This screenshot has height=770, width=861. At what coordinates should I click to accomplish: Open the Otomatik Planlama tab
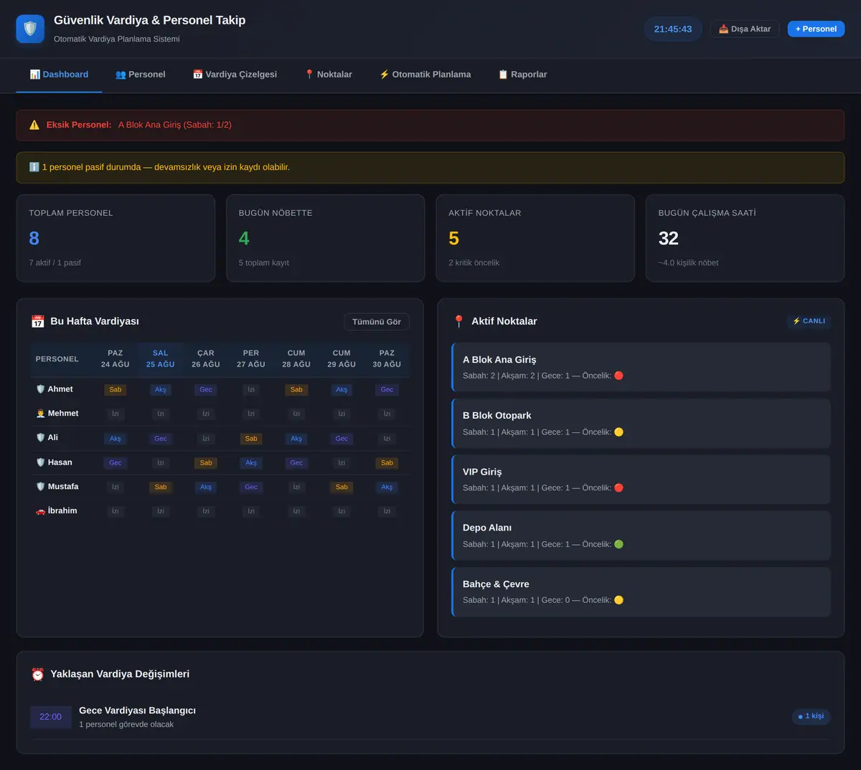[x=425, y=75]
